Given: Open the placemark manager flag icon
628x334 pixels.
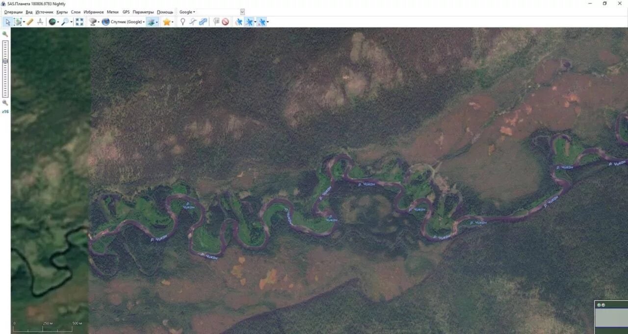Looking at the screenshot, I should (216, 22).
